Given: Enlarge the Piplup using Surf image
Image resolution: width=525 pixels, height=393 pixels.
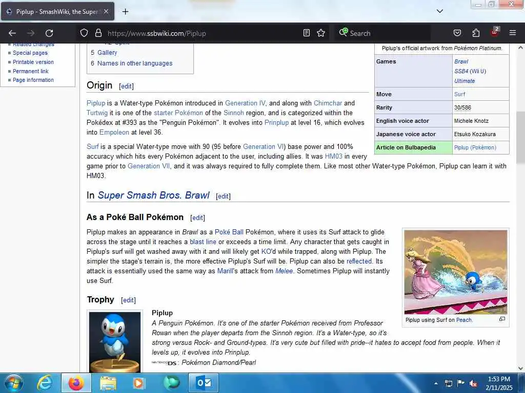Looking at the screenshot, I should (x=501, y=319).
